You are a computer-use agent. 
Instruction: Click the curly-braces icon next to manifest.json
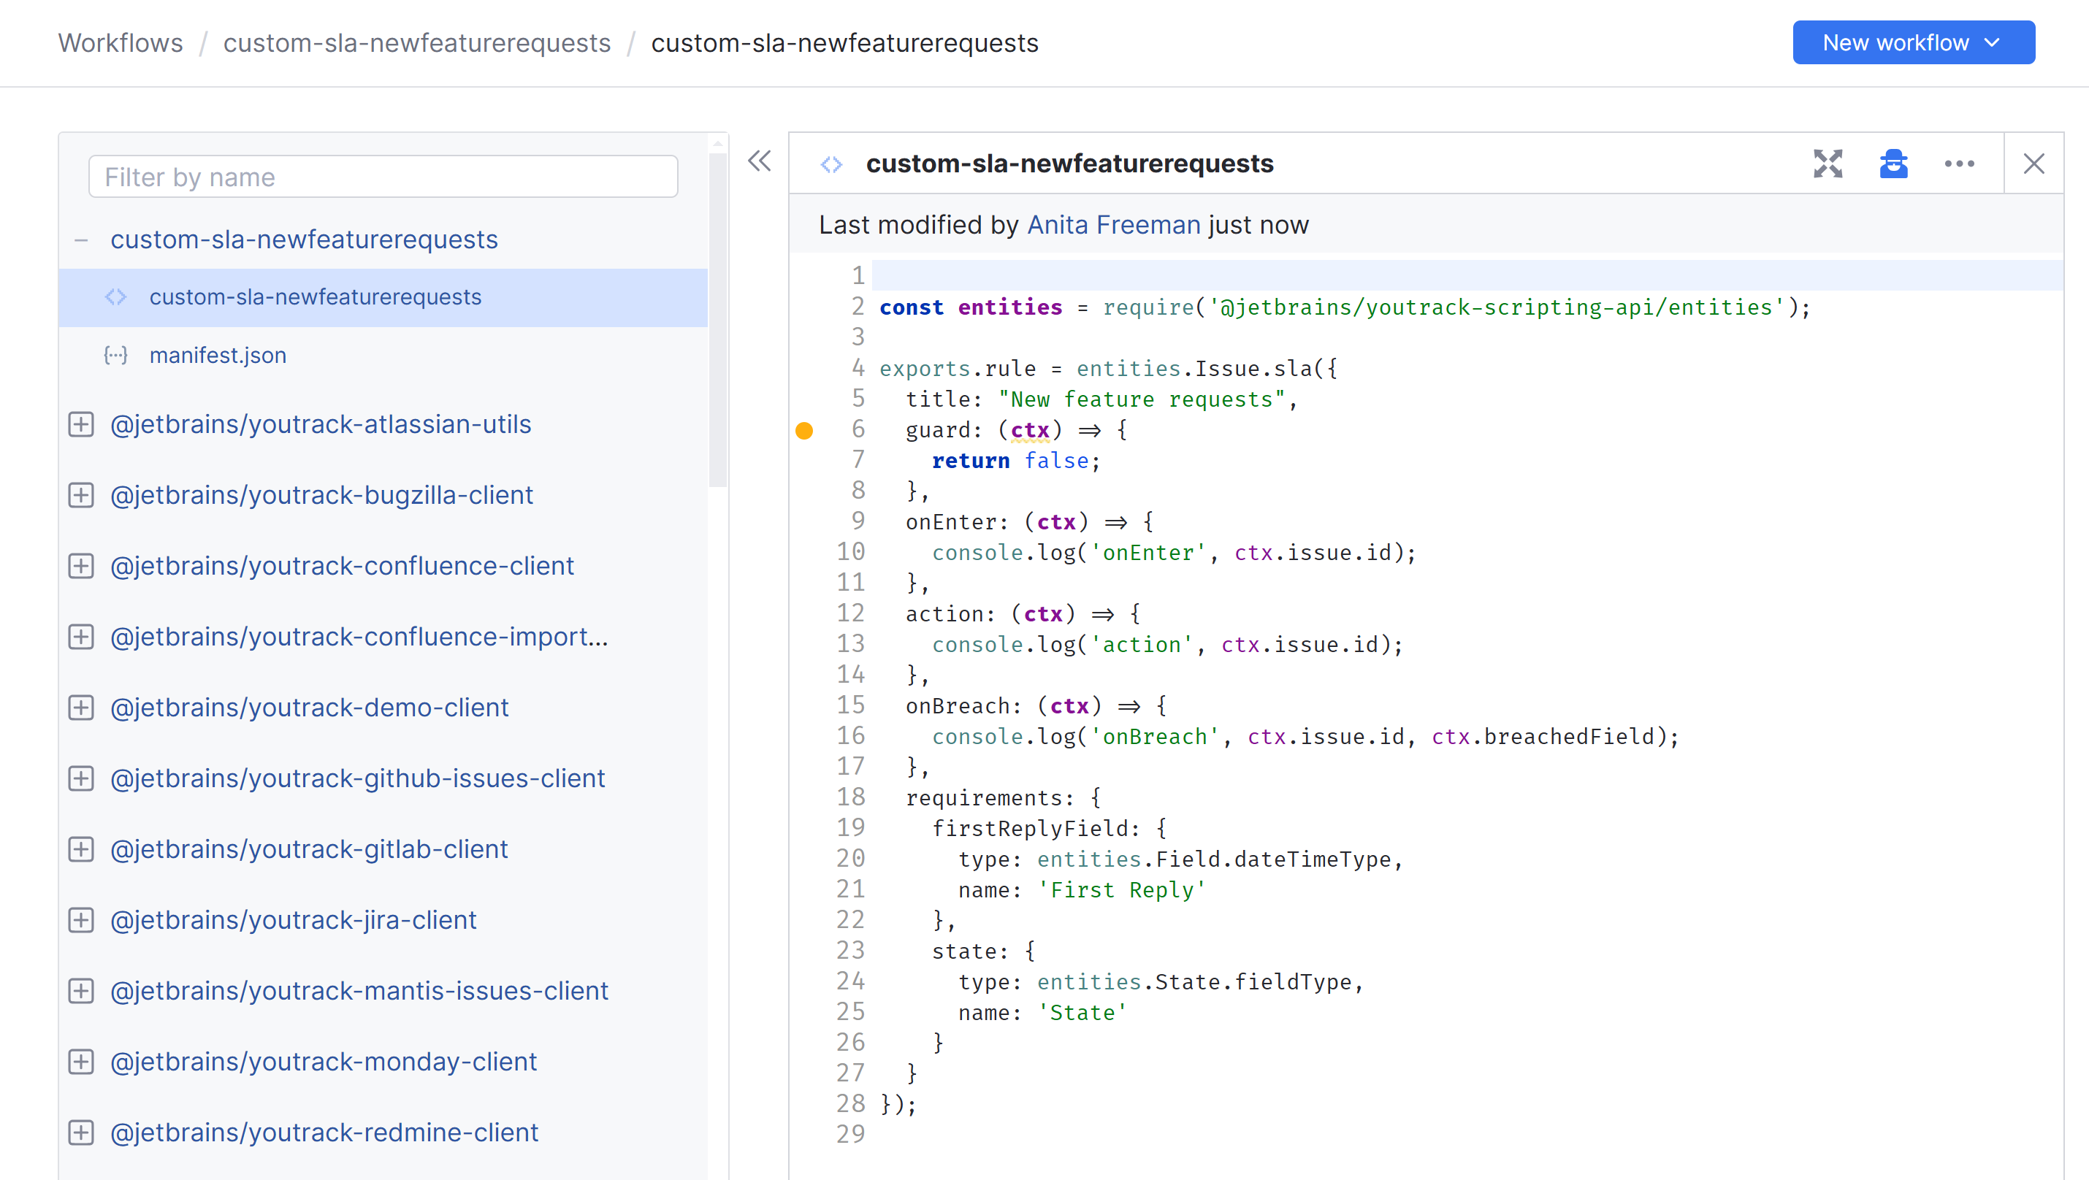click(115, 355)
